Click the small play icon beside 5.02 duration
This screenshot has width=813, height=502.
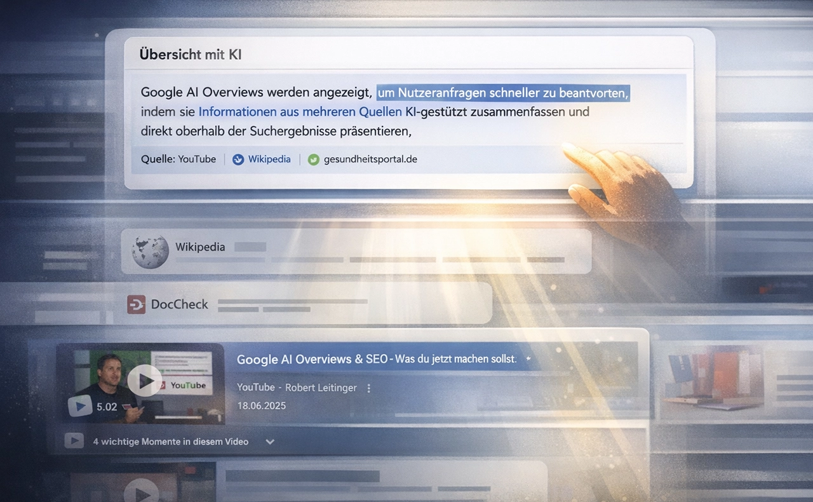[x=80, y=406]
